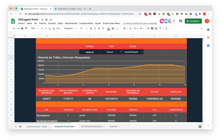
Task: Move document with folder icon
Action: click(47, 20)
